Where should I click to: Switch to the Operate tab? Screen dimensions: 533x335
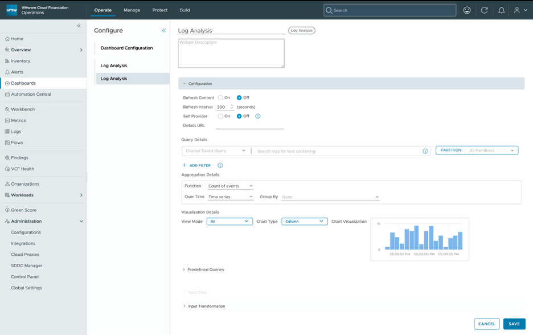pyautogui.click(x=103, y=10)
